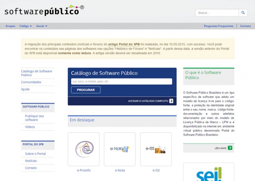Select Publique seu software link
The image size is (255, 181).
(34, 118)
